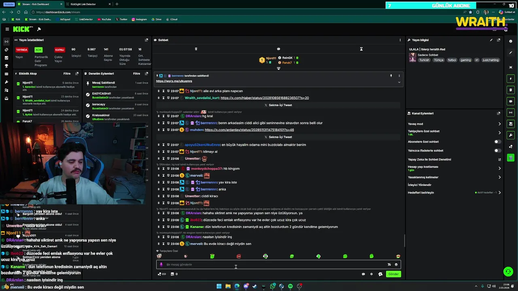Open the Kick bookmark in bookmarks bar
The width and height of the screenshot is (518, 291).
(16, 19)
